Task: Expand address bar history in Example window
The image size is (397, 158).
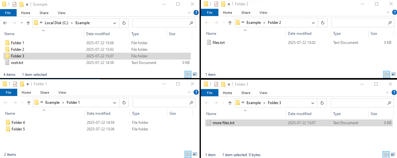Action: [115, 23]
